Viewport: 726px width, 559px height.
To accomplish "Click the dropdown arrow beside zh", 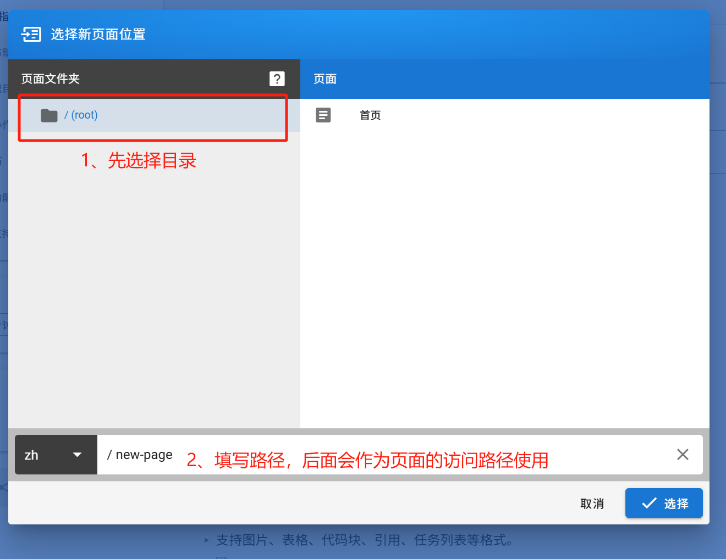I will [76, 454].
